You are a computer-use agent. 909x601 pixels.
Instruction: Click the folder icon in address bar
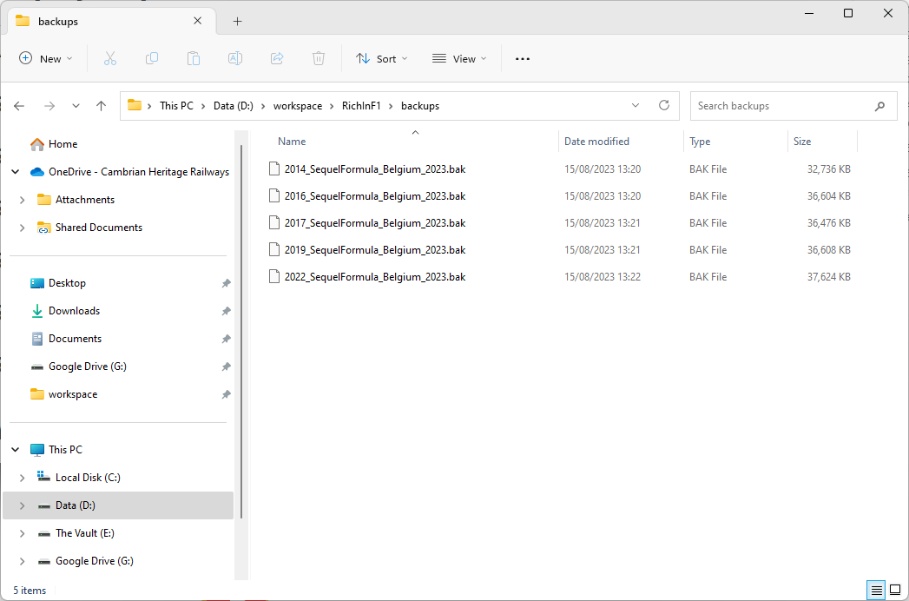point(135,106)
